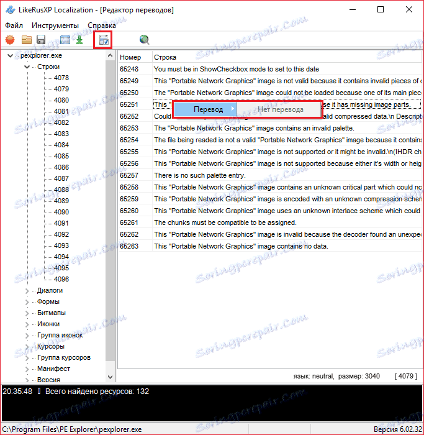Click the orange gear icon in the toolbar
424x435 pixels.
(x=10, y=40)
